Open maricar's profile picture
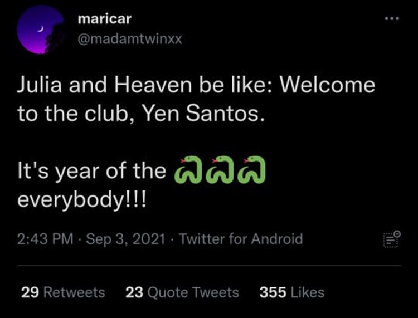 point(39,31)
